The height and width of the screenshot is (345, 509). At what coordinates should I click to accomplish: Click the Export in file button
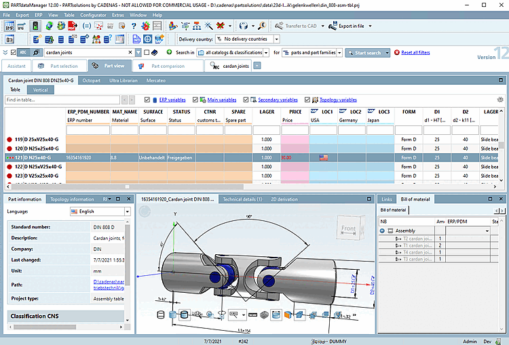pyautogui.click(x=347, y=26)
